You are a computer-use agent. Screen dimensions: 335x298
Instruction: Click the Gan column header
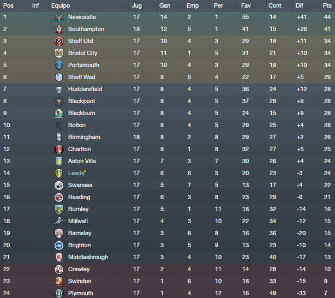pos(165,5)
